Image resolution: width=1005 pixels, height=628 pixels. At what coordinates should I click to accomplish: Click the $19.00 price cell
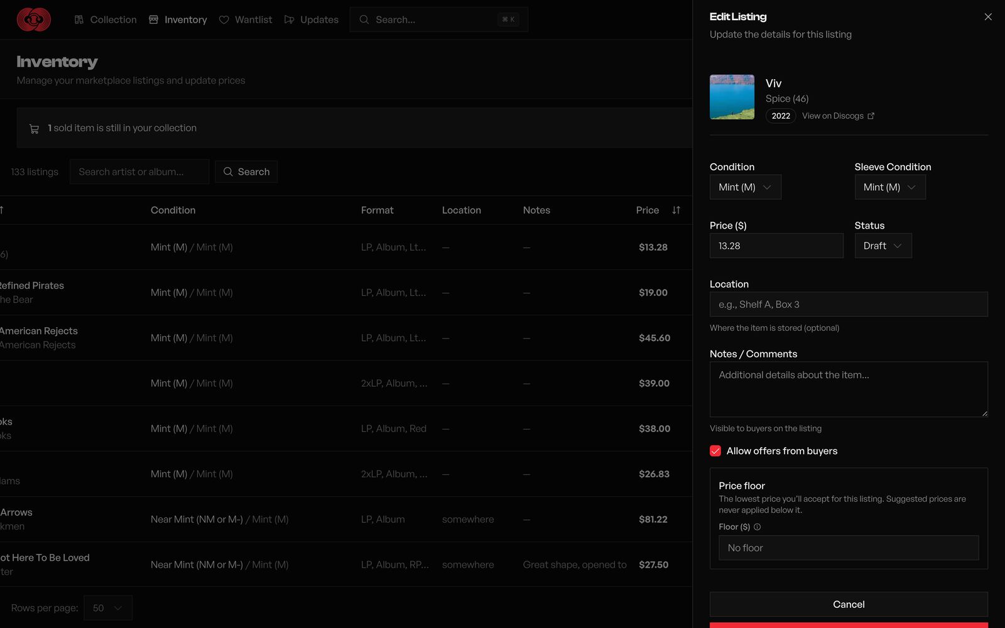pos(653,293)
